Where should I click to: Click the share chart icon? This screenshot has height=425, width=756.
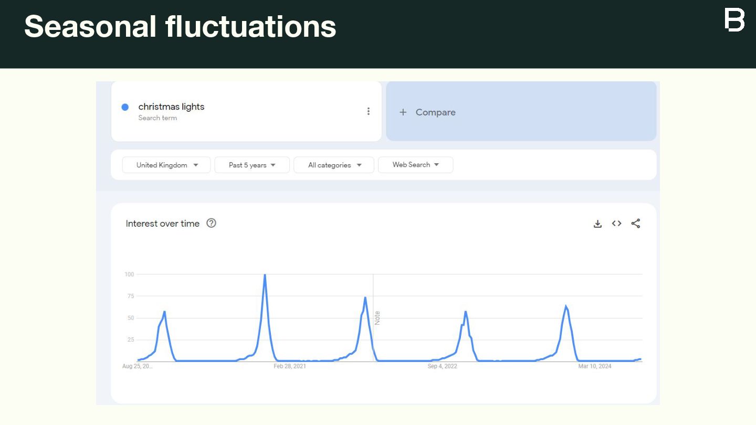point(636,224)
